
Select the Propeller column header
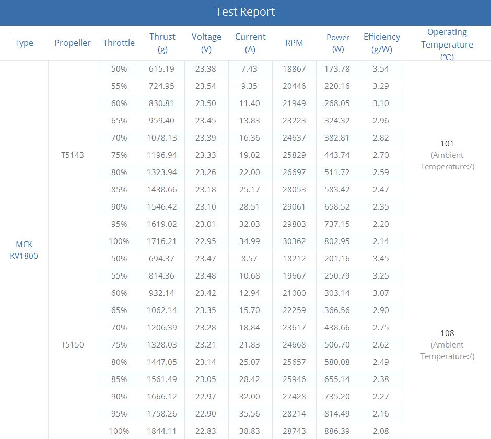[72, 43]
